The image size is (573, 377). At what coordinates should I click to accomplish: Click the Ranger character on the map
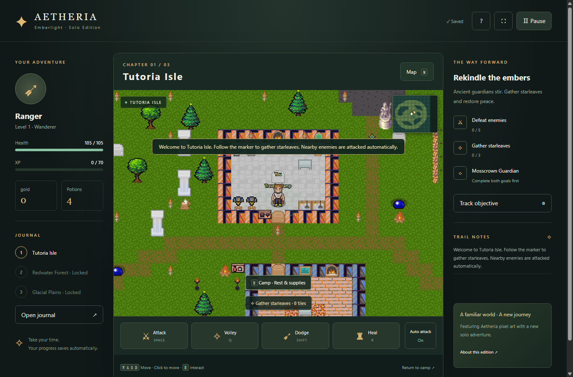[x=278, y=195]
